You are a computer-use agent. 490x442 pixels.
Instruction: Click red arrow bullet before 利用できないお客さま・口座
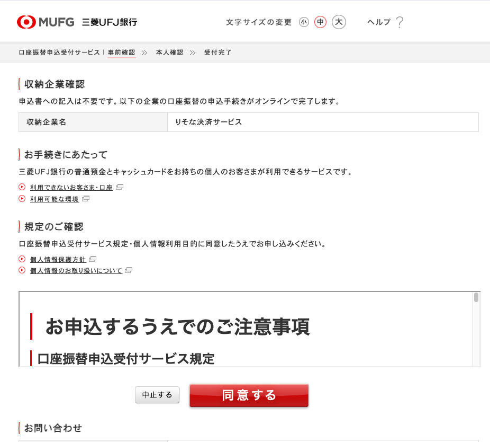tap(22, 187)
